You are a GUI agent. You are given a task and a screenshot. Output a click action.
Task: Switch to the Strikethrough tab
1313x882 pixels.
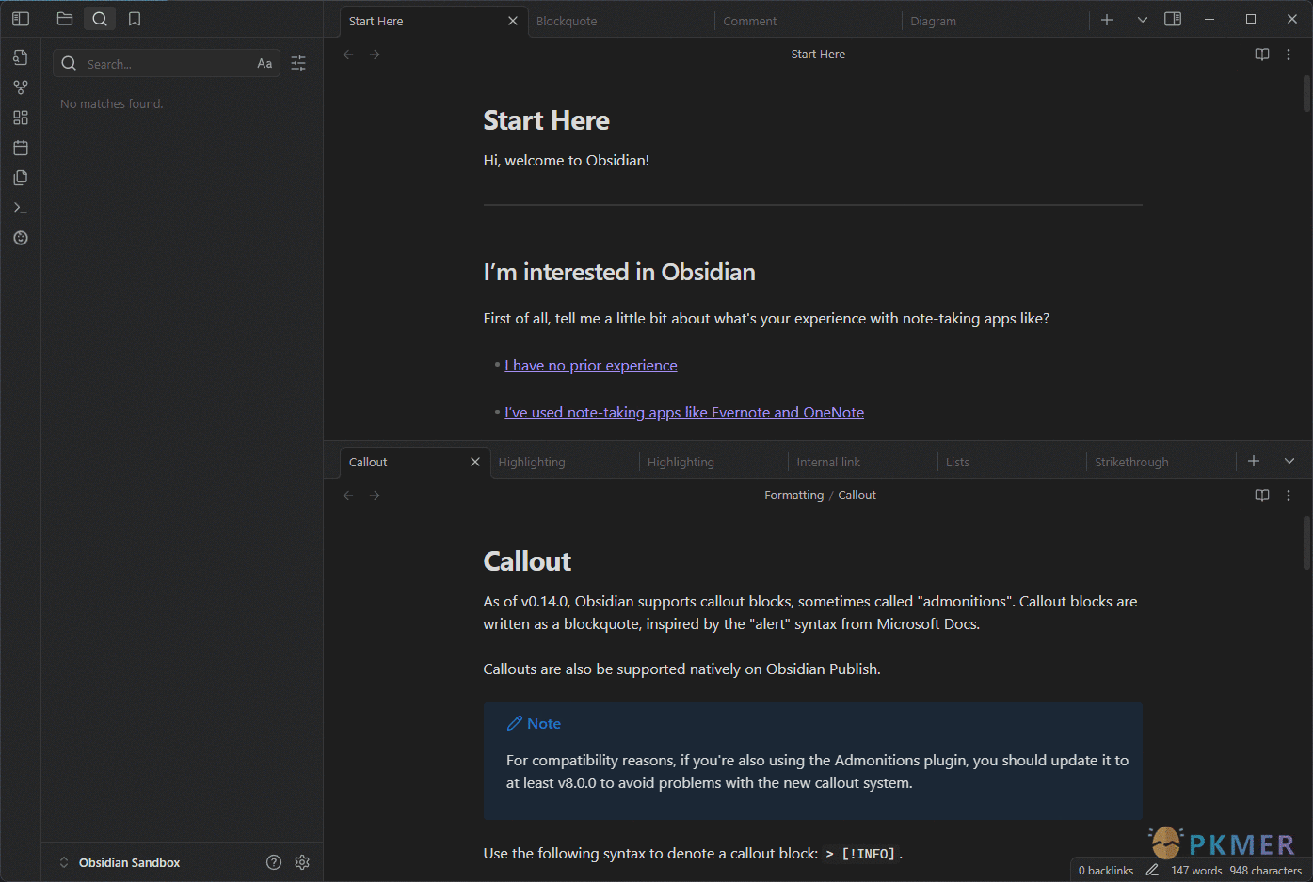coord(1160,462)
